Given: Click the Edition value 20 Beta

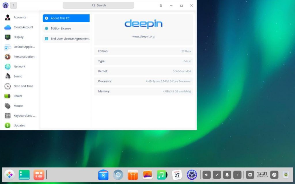Looking at the screenshot, I should [x=186, y=51].
